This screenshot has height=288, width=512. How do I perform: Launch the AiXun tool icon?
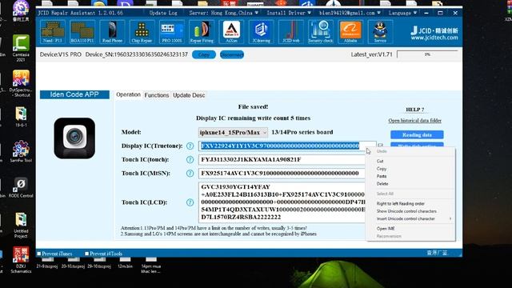coord(231,32)
